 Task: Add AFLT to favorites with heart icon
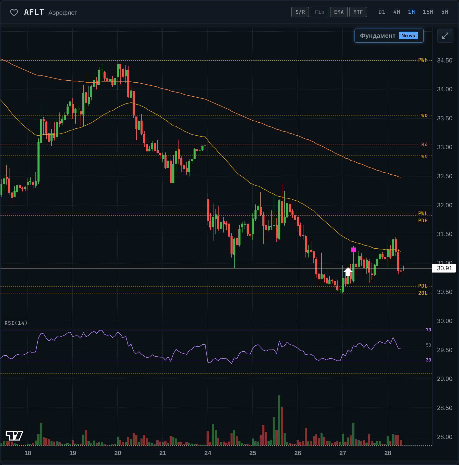(14, 12)
